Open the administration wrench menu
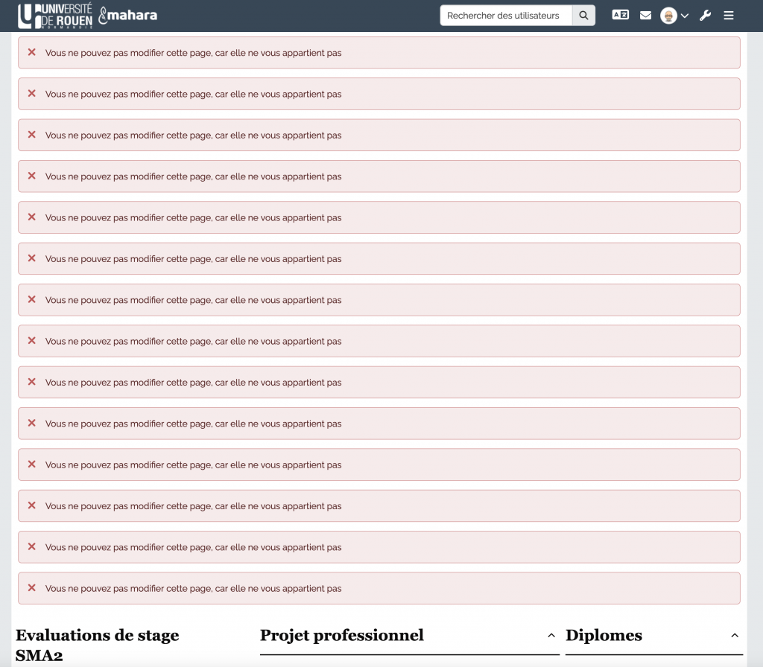The height and width of the screenshot is (667, 763). tap(705, 16)
